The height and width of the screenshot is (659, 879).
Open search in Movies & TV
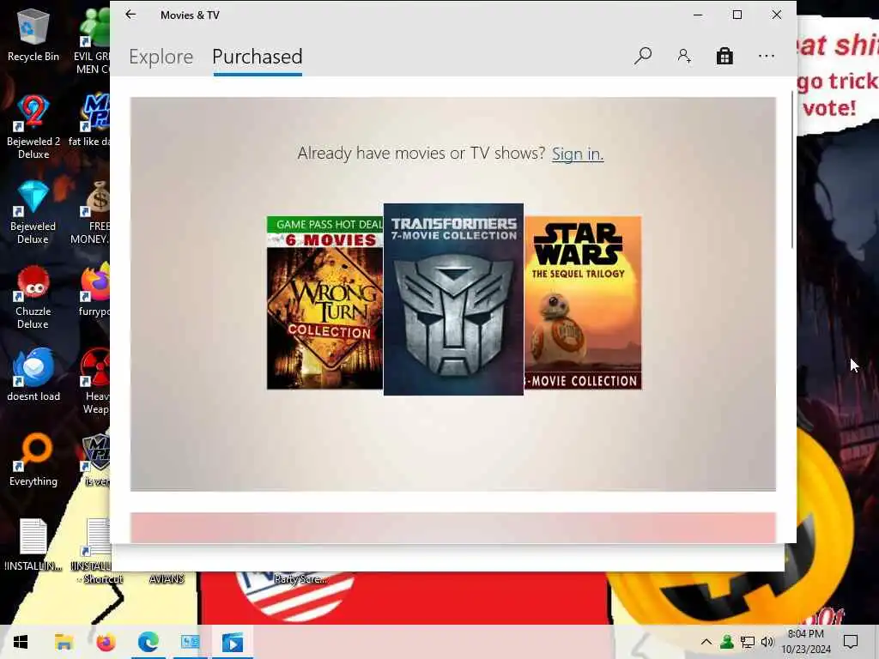643,56
